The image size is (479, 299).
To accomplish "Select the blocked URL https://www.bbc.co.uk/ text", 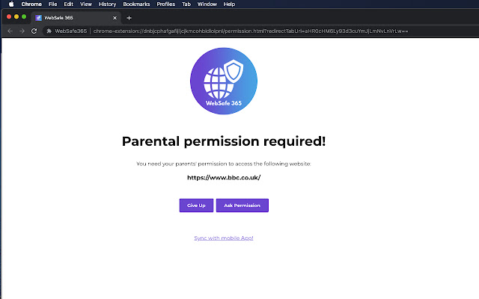I will [x=224, y=178].
